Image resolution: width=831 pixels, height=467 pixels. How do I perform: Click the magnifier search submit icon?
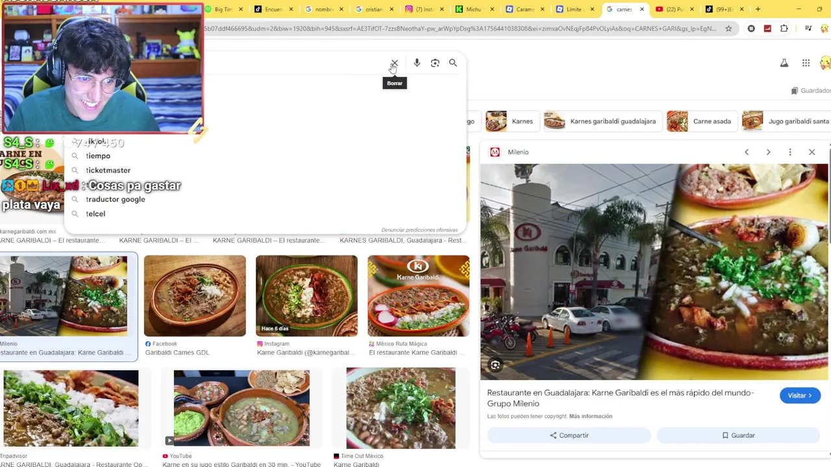[x=453, y=63]
